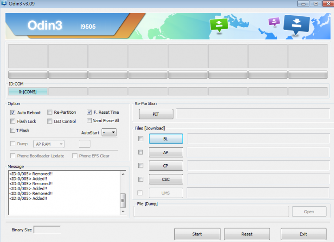
Task: Close the Odin3 window
Action: (x=328, y=4)
